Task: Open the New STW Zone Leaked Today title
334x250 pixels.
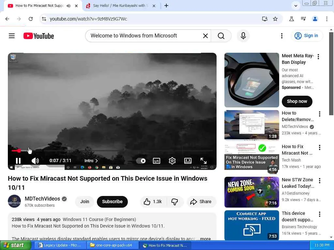Action: (x=298, y=183)
